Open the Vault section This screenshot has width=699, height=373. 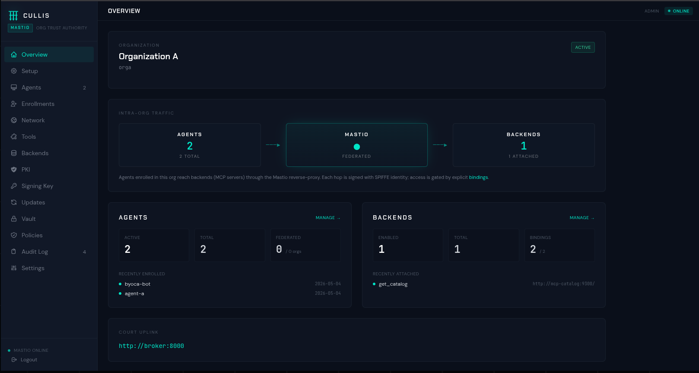pyautogui.click(x=49, y=219)
